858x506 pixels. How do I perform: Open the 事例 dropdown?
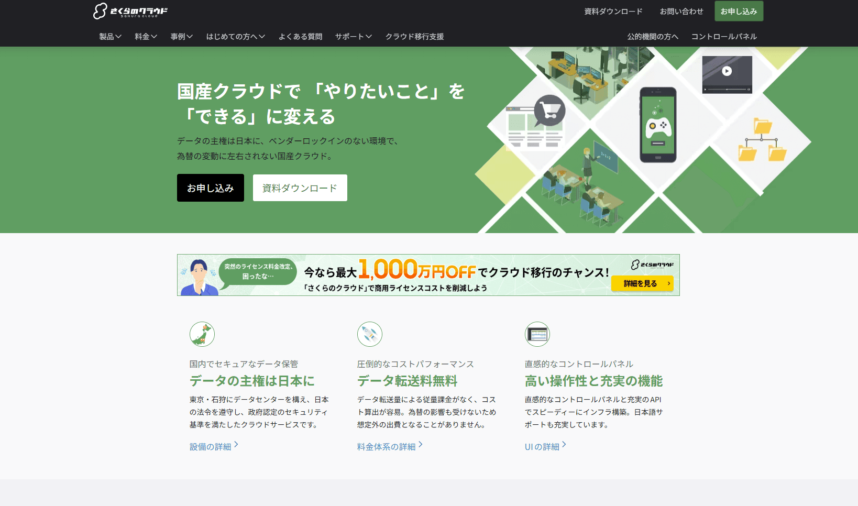coord(182,37)
